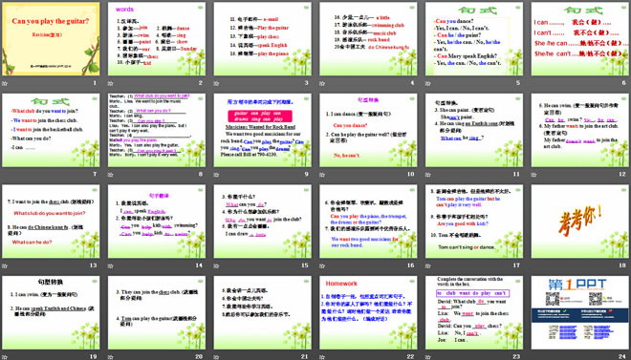Click the animation star icon under slide 11
The image size is (631, 360).
click(427, 175)
